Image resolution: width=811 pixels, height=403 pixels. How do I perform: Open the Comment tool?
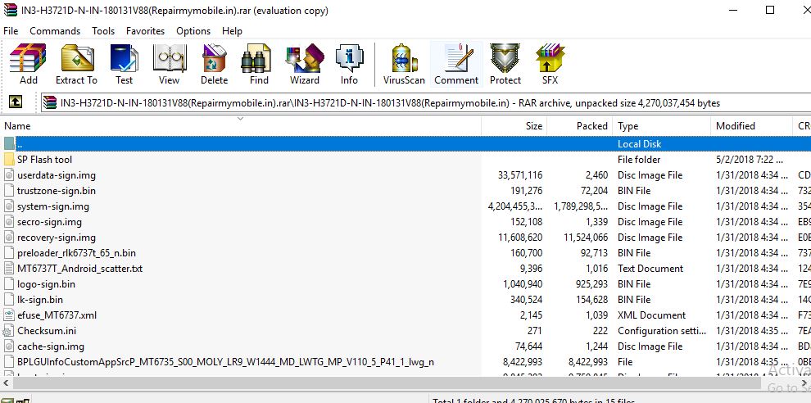[x=456, y=65]
